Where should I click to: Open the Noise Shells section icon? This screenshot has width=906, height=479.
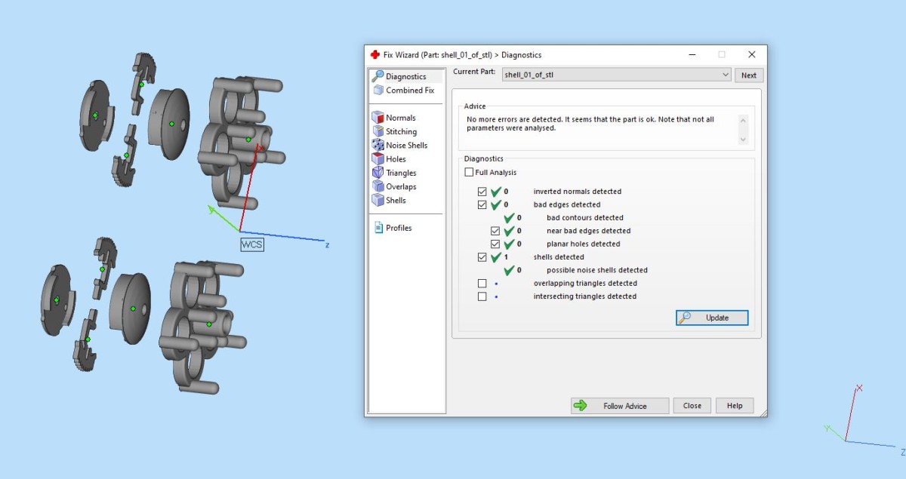(378, 145)
